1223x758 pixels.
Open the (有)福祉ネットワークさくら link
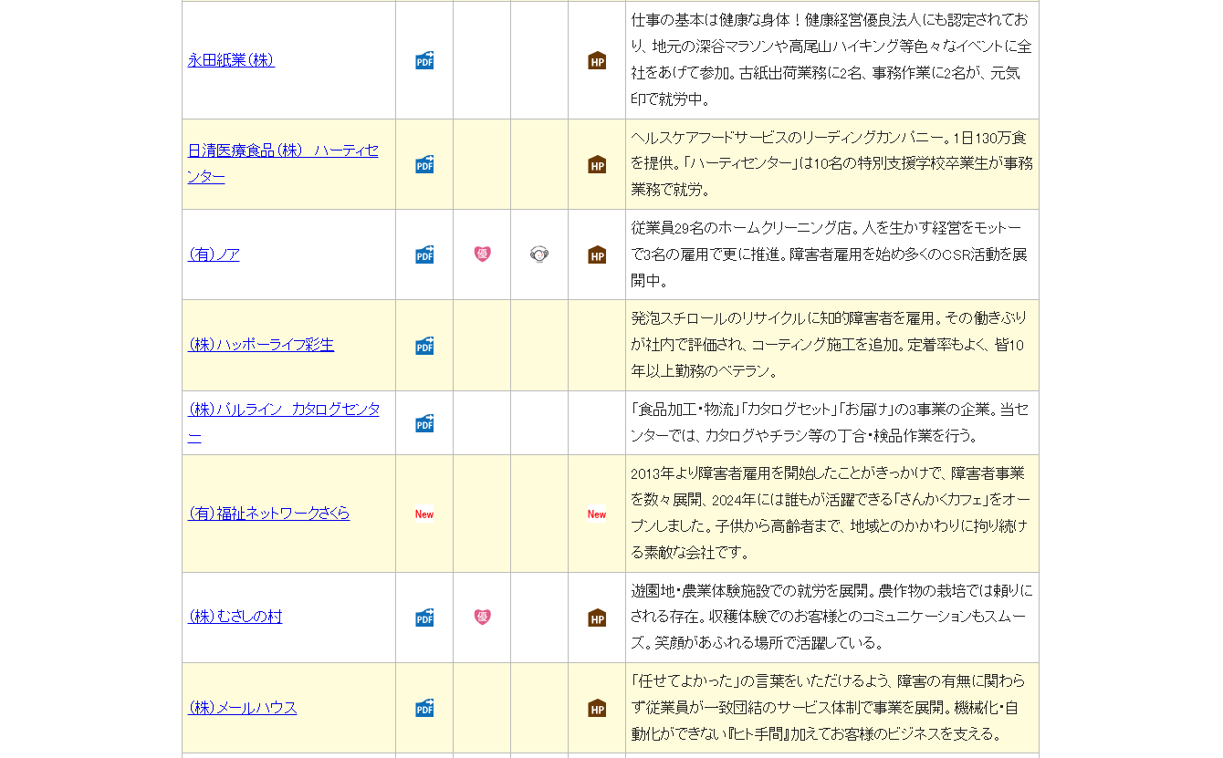(268, 514)
